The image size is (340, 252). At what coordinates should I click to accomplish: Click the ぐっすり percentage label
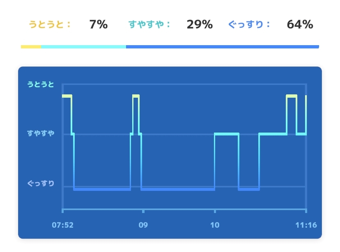249,25
